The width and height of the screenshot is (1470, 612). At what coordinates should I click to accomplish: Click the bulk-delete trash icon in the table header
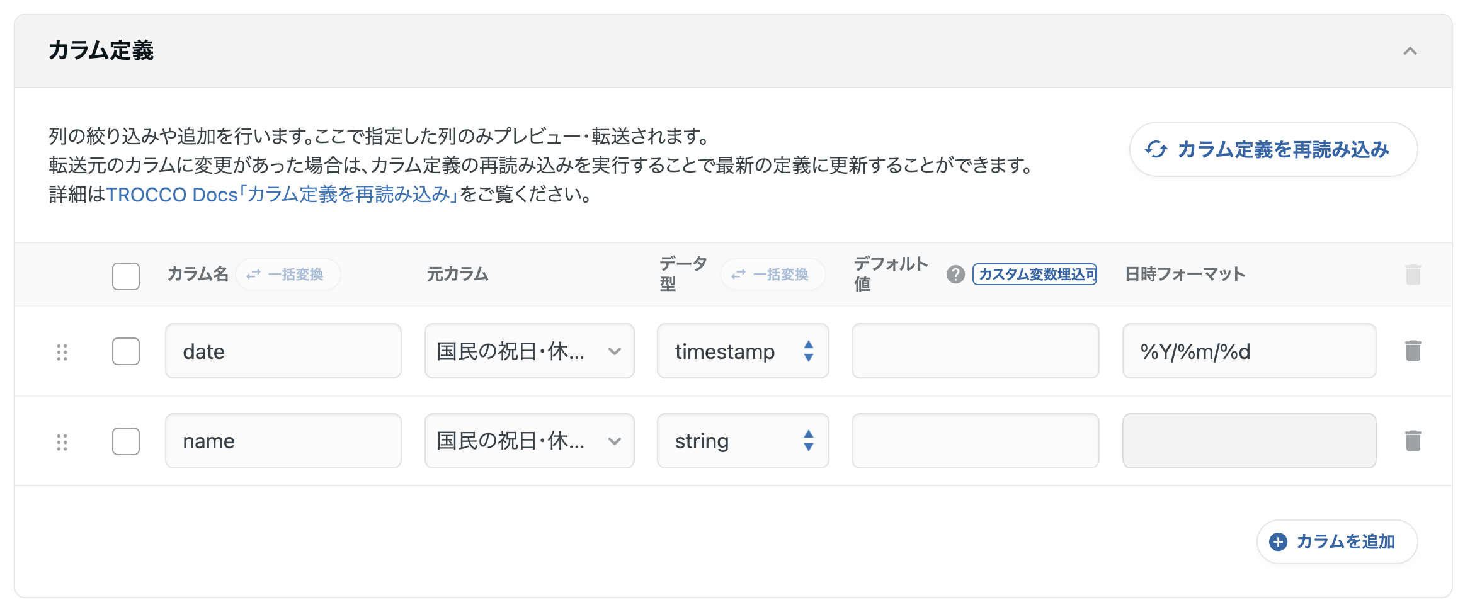(1413, 274)
